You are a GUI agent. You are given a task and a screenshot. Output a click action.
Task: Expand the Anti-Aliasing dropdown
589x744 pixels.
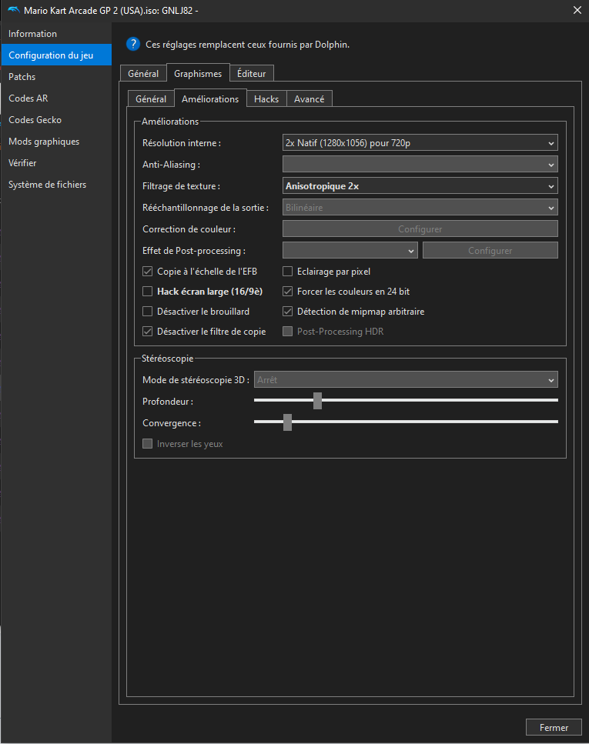420,165
